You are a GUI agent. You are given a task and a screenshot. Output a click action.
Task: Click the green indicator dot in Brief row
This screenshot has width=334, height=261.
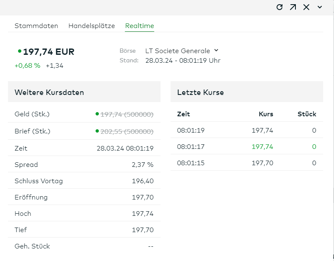(97, 131)
